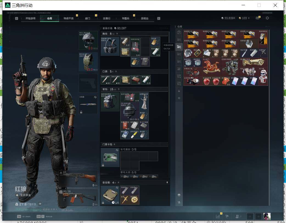The height and width of the screenshot is (223, 286).
Task: Open the first warehouse category sidebar icon
Action: tap(179, 33)
